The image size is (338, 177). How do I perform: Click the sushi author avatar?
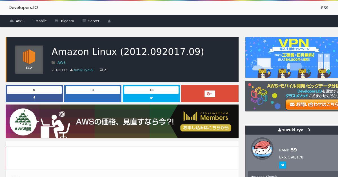pos(262,149)
